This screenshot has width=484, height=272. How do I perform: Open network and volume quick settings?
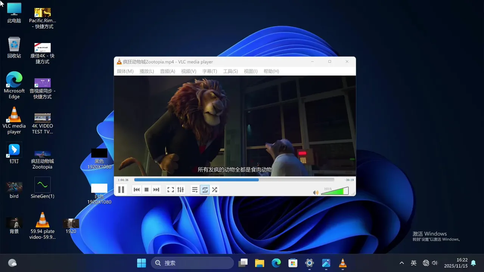[430, 263]
